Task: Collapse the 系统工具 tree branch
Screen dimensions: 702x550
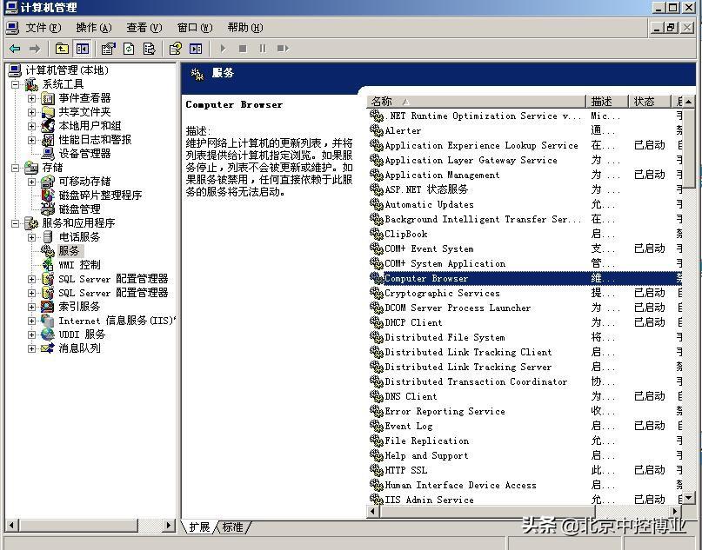Action: pyautogui.click(x=15, y=84)
